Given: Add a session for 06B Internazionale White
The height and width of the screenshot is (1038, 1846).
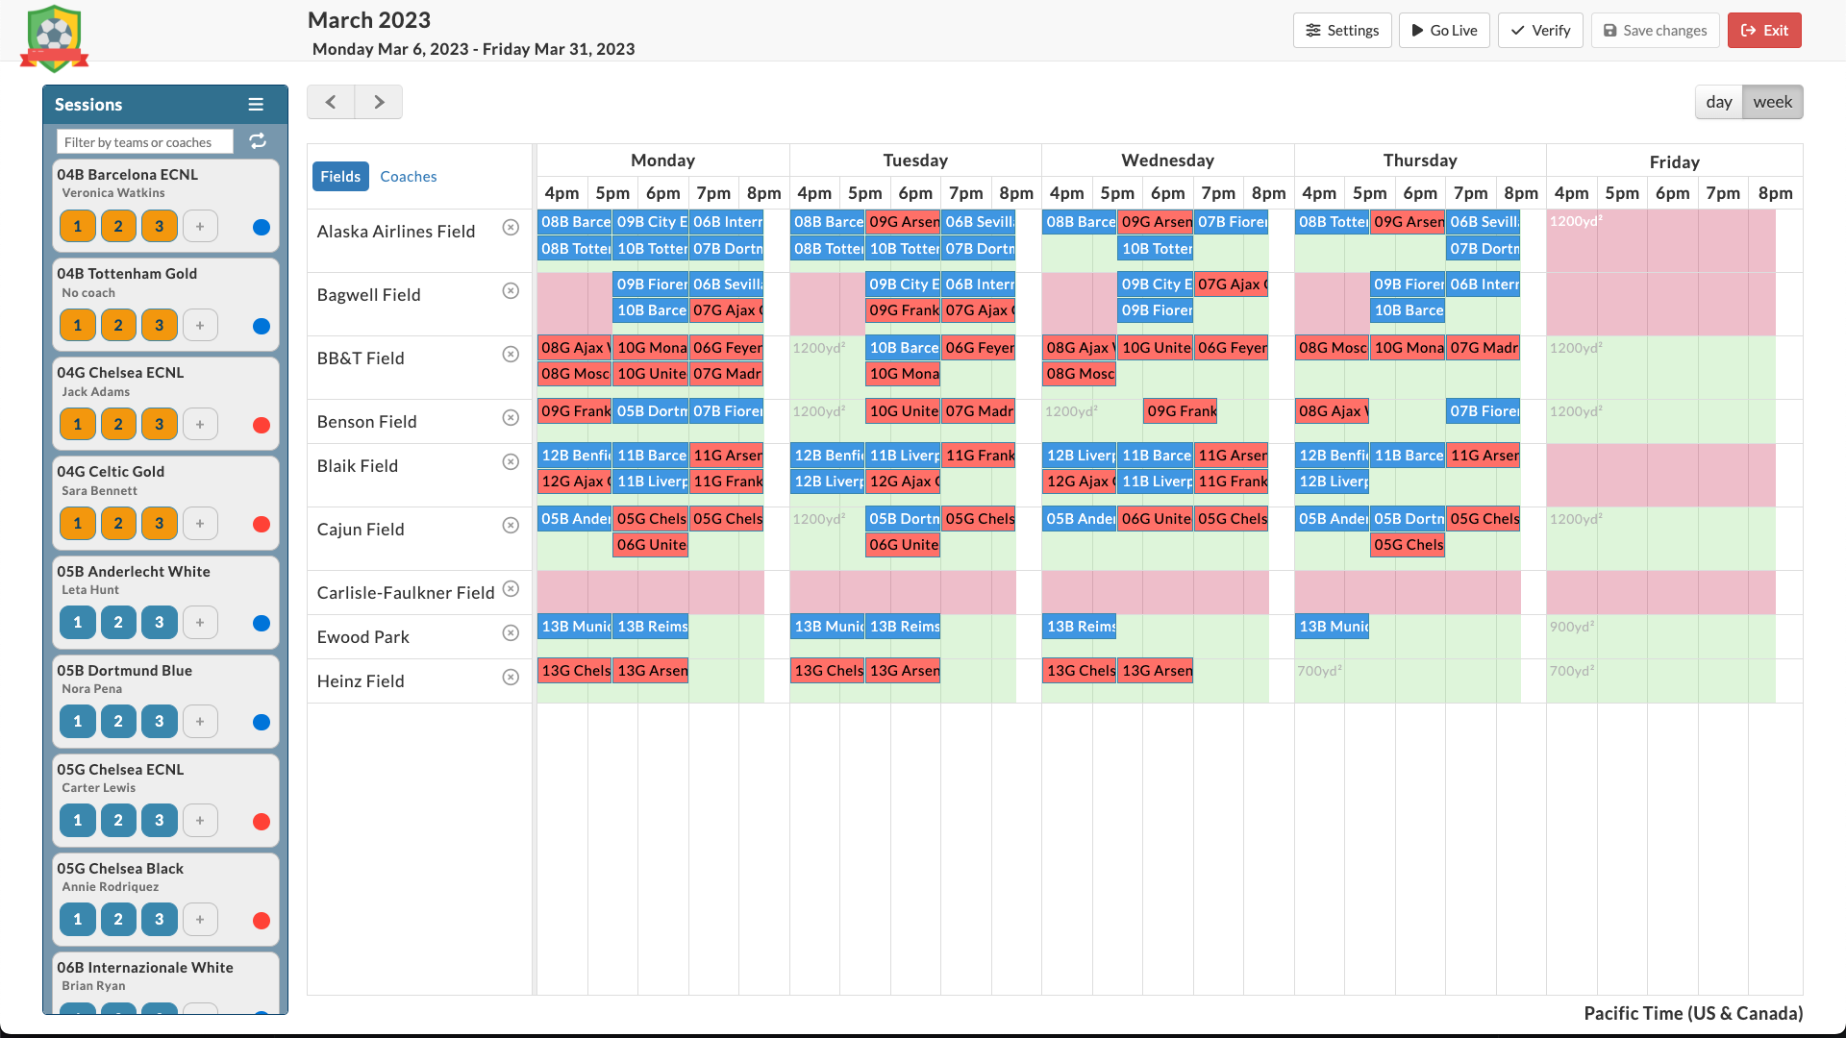Looking at the screenshot, I should click(x=200, y=1017).
